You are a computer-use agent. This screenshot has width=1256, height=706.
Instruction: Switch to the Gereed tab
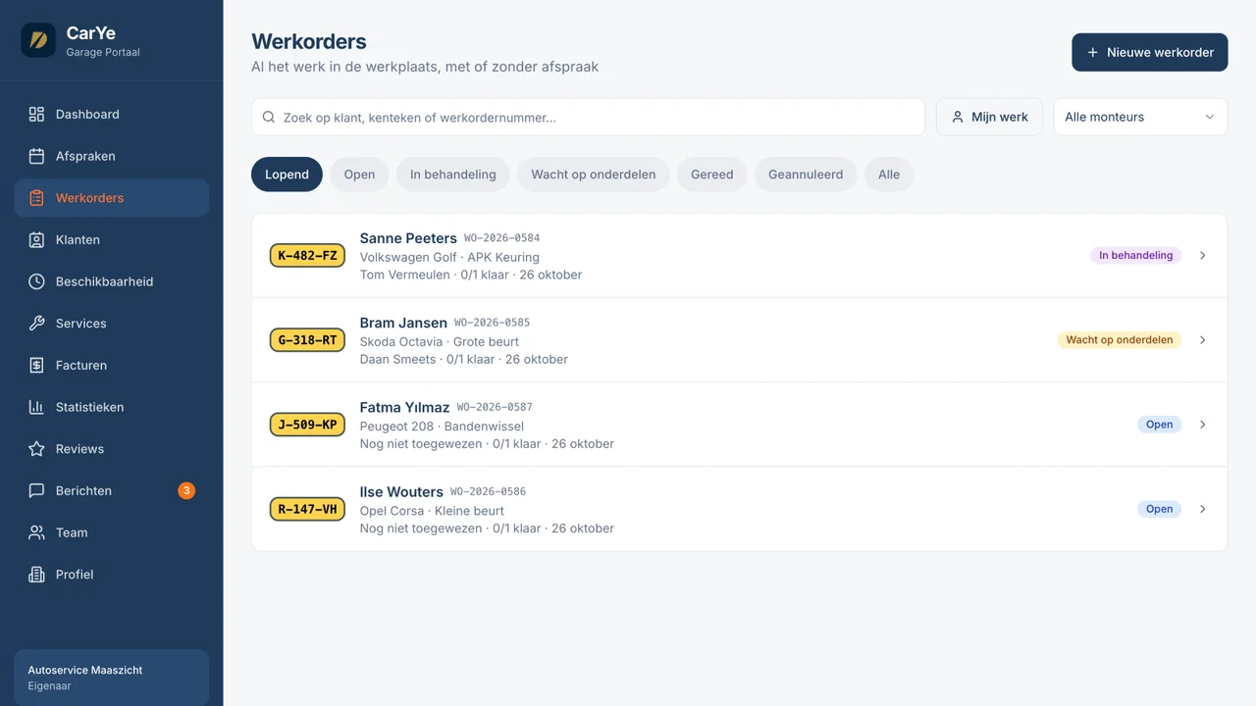712,175
